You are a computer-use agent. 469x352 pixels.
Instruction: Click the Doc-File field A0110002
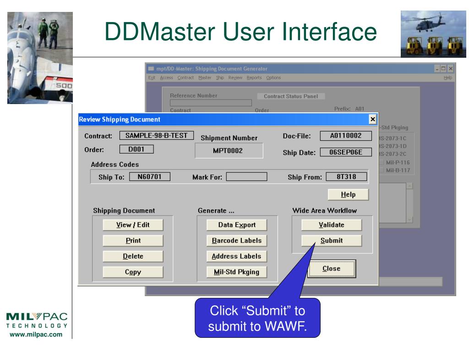point(346,136)
